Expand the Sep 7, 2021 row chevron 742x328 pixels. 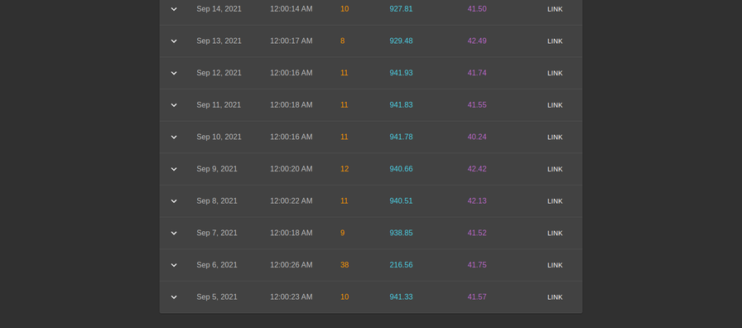(174, 233)
